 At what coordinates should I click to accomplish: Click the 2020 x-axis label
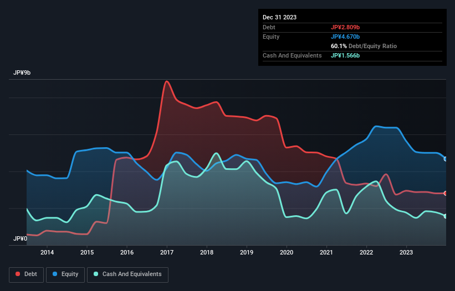(x=287, y=252)
